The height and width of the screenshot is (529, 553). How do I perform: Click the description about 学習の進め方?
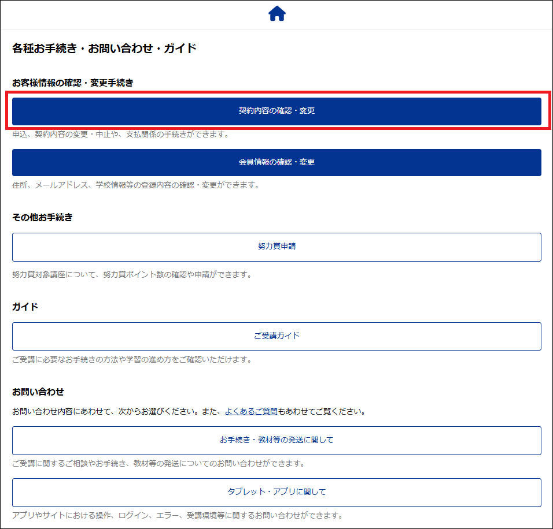click(131, 360)
